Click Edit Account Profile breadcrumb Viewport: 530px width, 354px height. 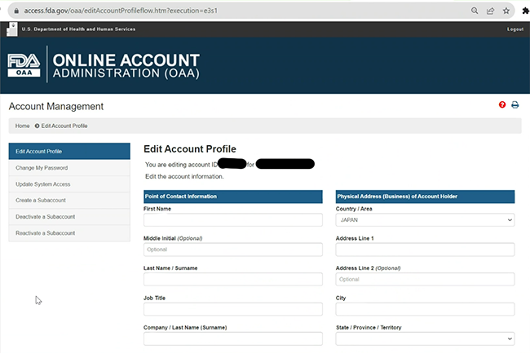tap(64, 126)
